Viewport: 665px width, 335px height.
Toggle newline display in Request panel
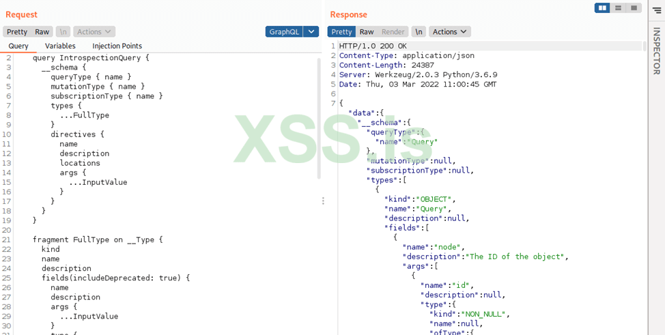63,32
